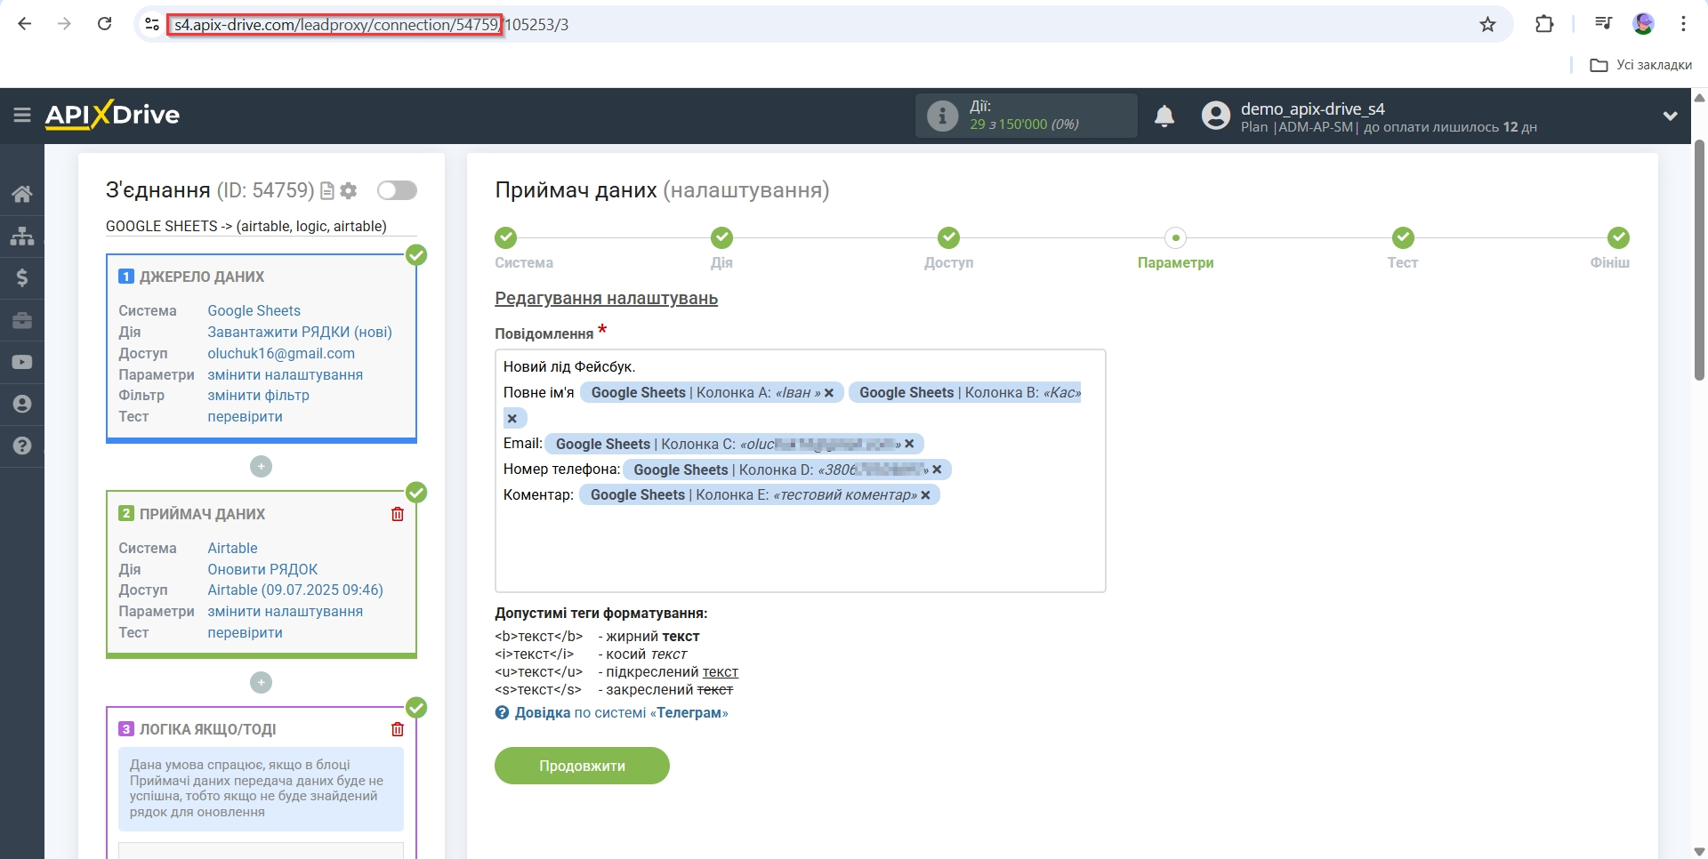Open the connection settings gear icon
The width and height of the screenshot is (1708, 859).
point(349,190)
